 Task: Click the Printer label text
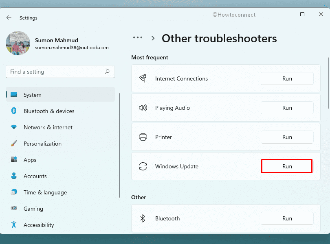pos(163,137)
